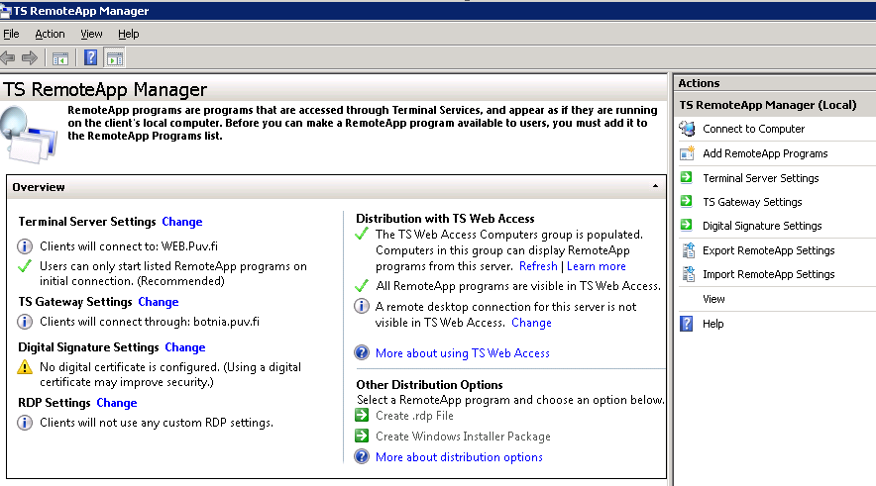Click 'Clients will connect through: botnia.puv.fi' text
The width and height of the screenshot is (876, 486).
tap(150, 322)
